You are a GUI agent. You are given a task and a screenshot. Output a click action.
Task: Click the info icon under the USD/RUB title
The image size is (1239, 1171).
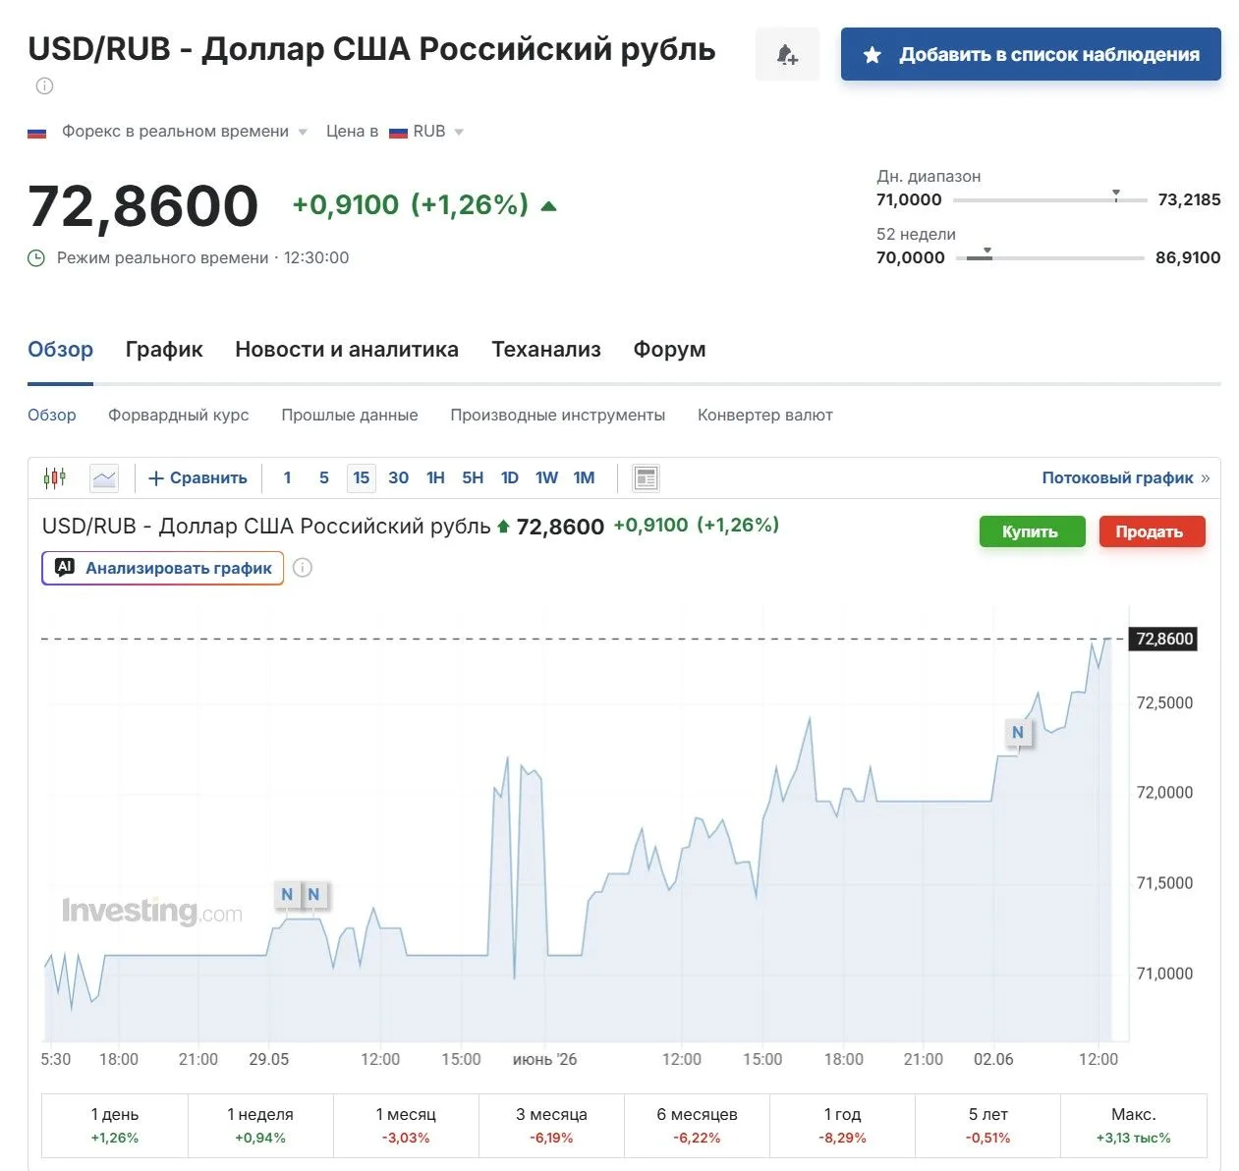pos(44,86)
